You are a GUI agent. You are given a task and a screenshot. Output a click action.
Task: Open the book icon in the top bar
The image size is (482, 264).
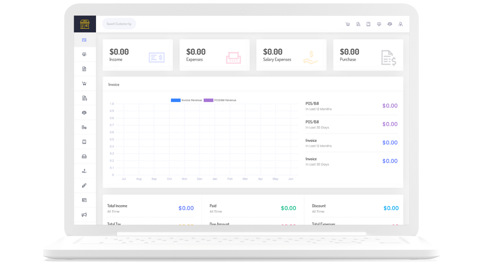[x=368, y=24]
